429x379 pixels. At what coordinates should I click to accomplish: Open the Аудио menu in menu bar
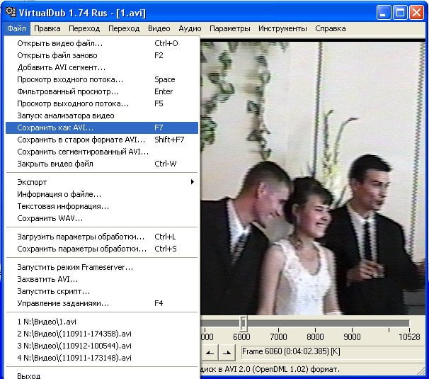tap(190, 28)
